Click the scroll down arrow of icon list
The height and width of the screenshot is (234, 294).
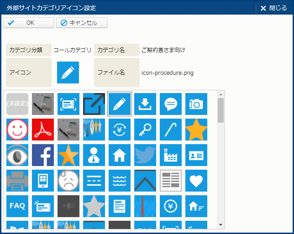[x=221, y=225]
